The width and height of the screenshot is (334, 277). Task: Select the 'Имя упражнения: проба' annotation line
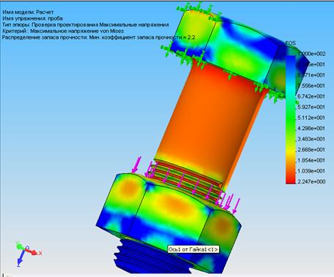[x=33, y=18]
